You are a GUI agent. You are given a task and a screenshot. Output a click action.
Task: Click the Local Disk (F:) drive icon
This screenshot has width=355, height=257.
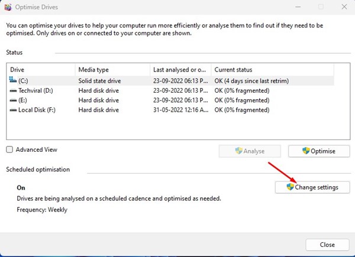[x=13, y=110]
